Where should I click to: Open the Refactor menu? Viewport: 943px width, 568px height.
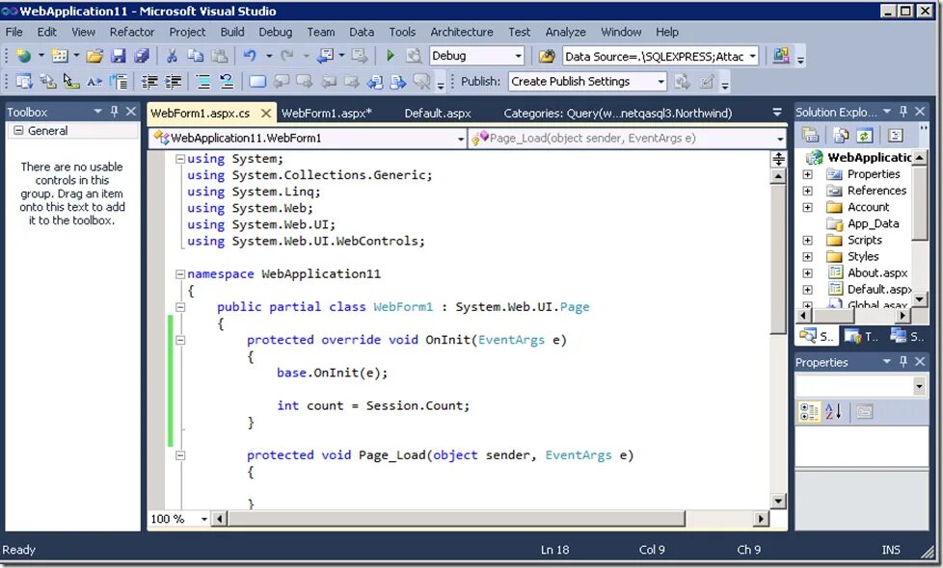tap(132, 32)
